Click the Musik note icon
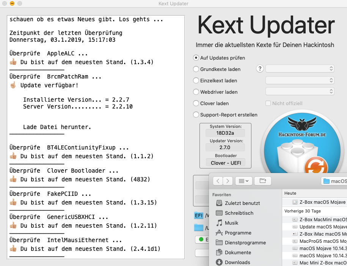Image resolution: width=347 pixels, height=266 pixels. pyautogui.click(x=219, y=223)
